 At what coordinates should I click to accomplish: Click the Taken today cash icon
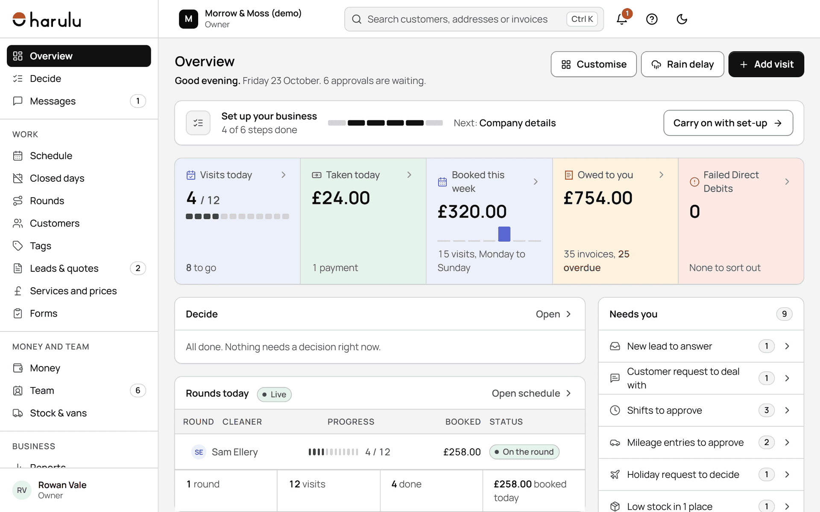(x=316, y=175)
